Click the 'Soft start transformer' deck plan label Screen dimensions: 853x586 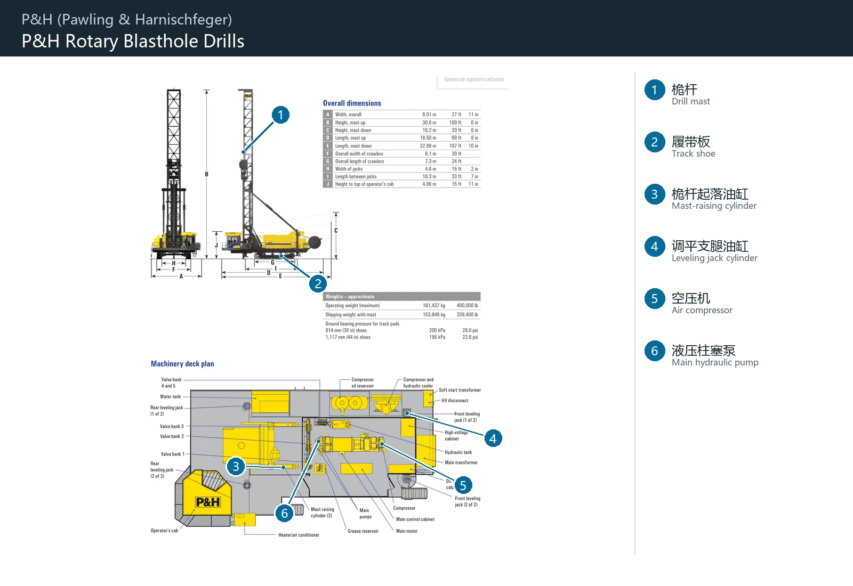(x=460, y=390)
